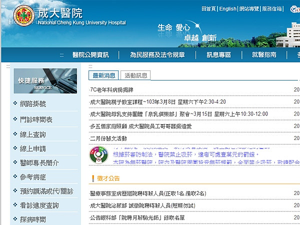Open job notice 成大醫院泌尿部 誠徵院聘時薪人員
The height and width of the screenshot is (225, 300).
pos(142,205)
